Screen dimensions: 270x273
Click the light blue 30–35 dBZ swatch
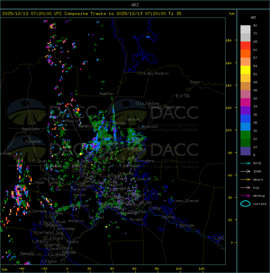tap(245, 127)
